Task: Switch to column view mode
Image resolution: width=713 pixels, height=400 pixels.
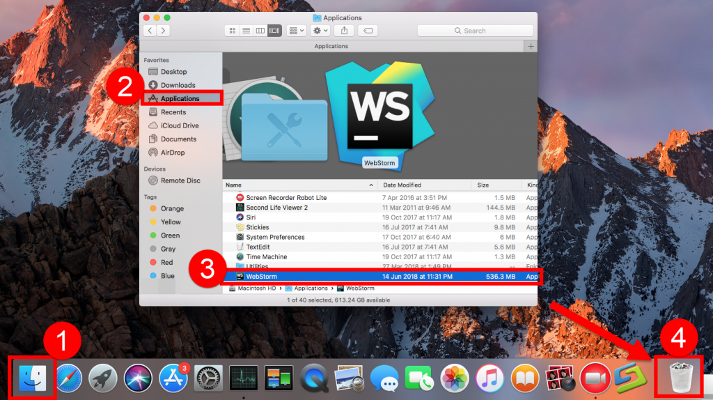Action: (260, 31)
